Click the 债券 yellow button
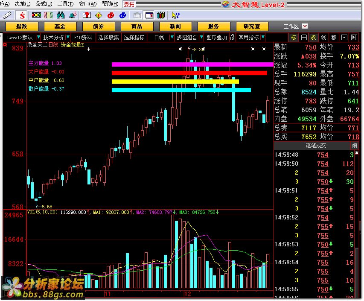This screenshot has height=301, width=364. pos(99,26)
